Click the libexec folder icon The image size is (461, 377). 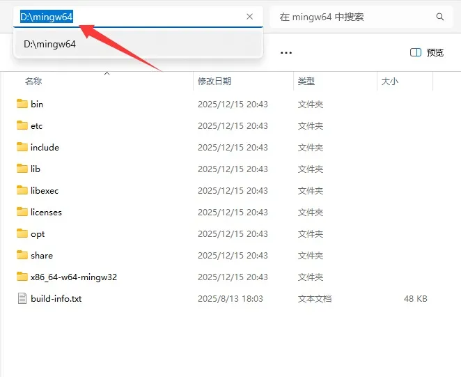[22, 190]
